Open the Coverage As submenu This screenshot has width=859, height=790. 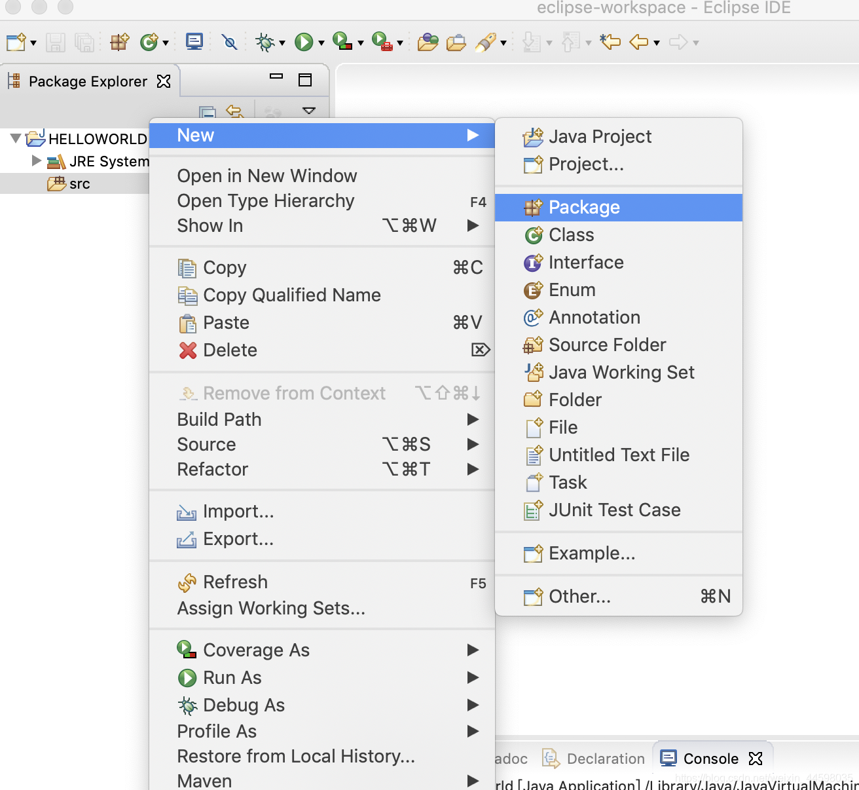(x=322, y=650)
